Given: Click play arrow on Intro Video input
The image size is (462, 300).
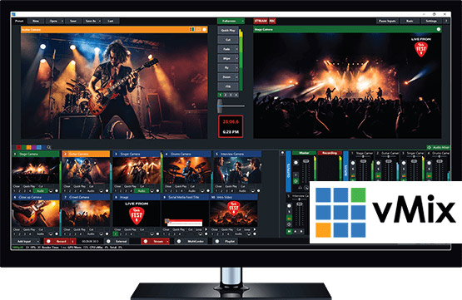Looking at the screenshot, I should coord(255,229).
